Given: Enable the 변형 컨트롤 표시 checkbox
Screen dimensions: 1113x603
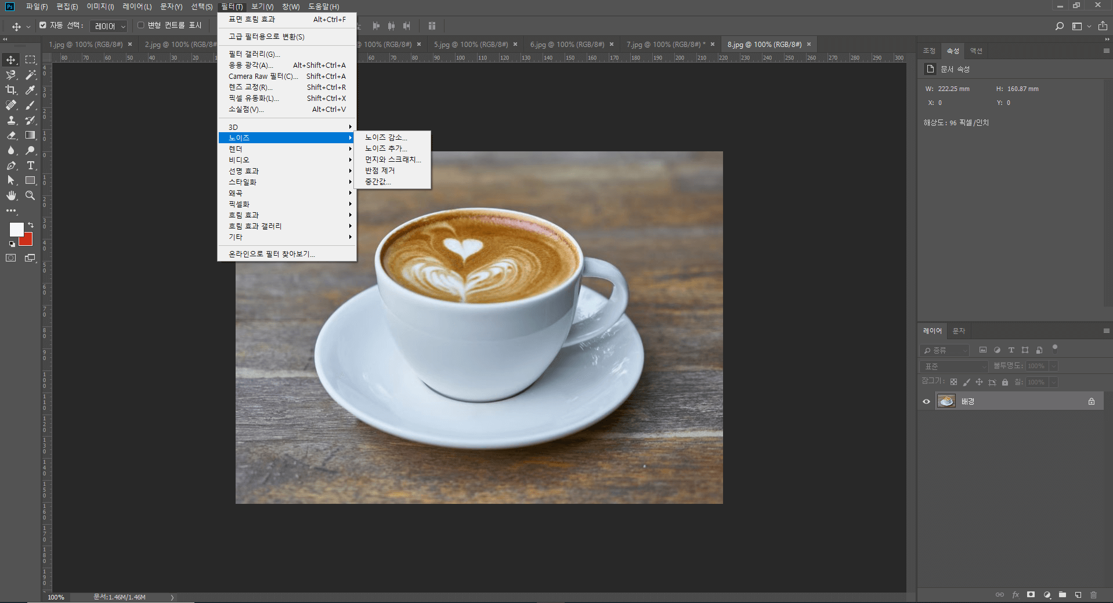Looking at the screenshot, I should click(x=140, y=26).
